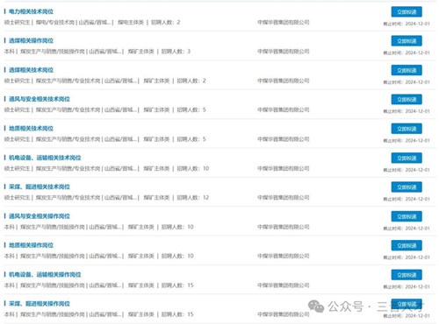Open the 选煤相关技术岗位 job title link
The width and height of the screenshot is (439, 324).
32,70
